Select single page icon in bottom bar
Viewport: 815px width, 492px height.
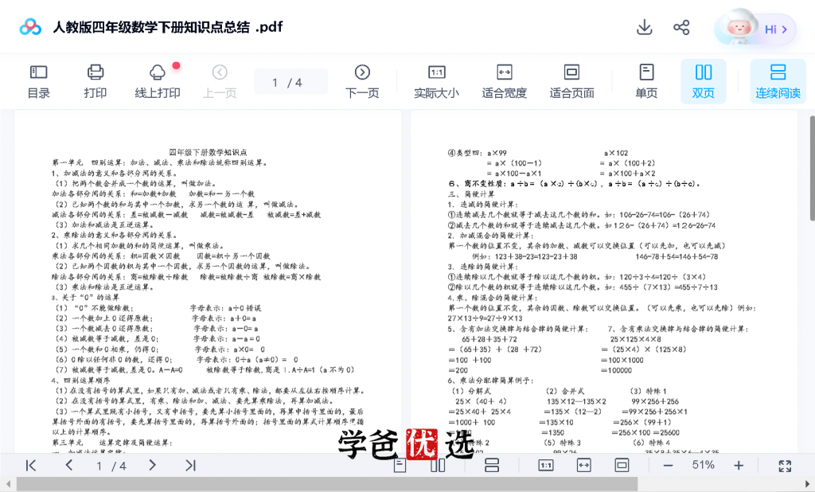400,466
